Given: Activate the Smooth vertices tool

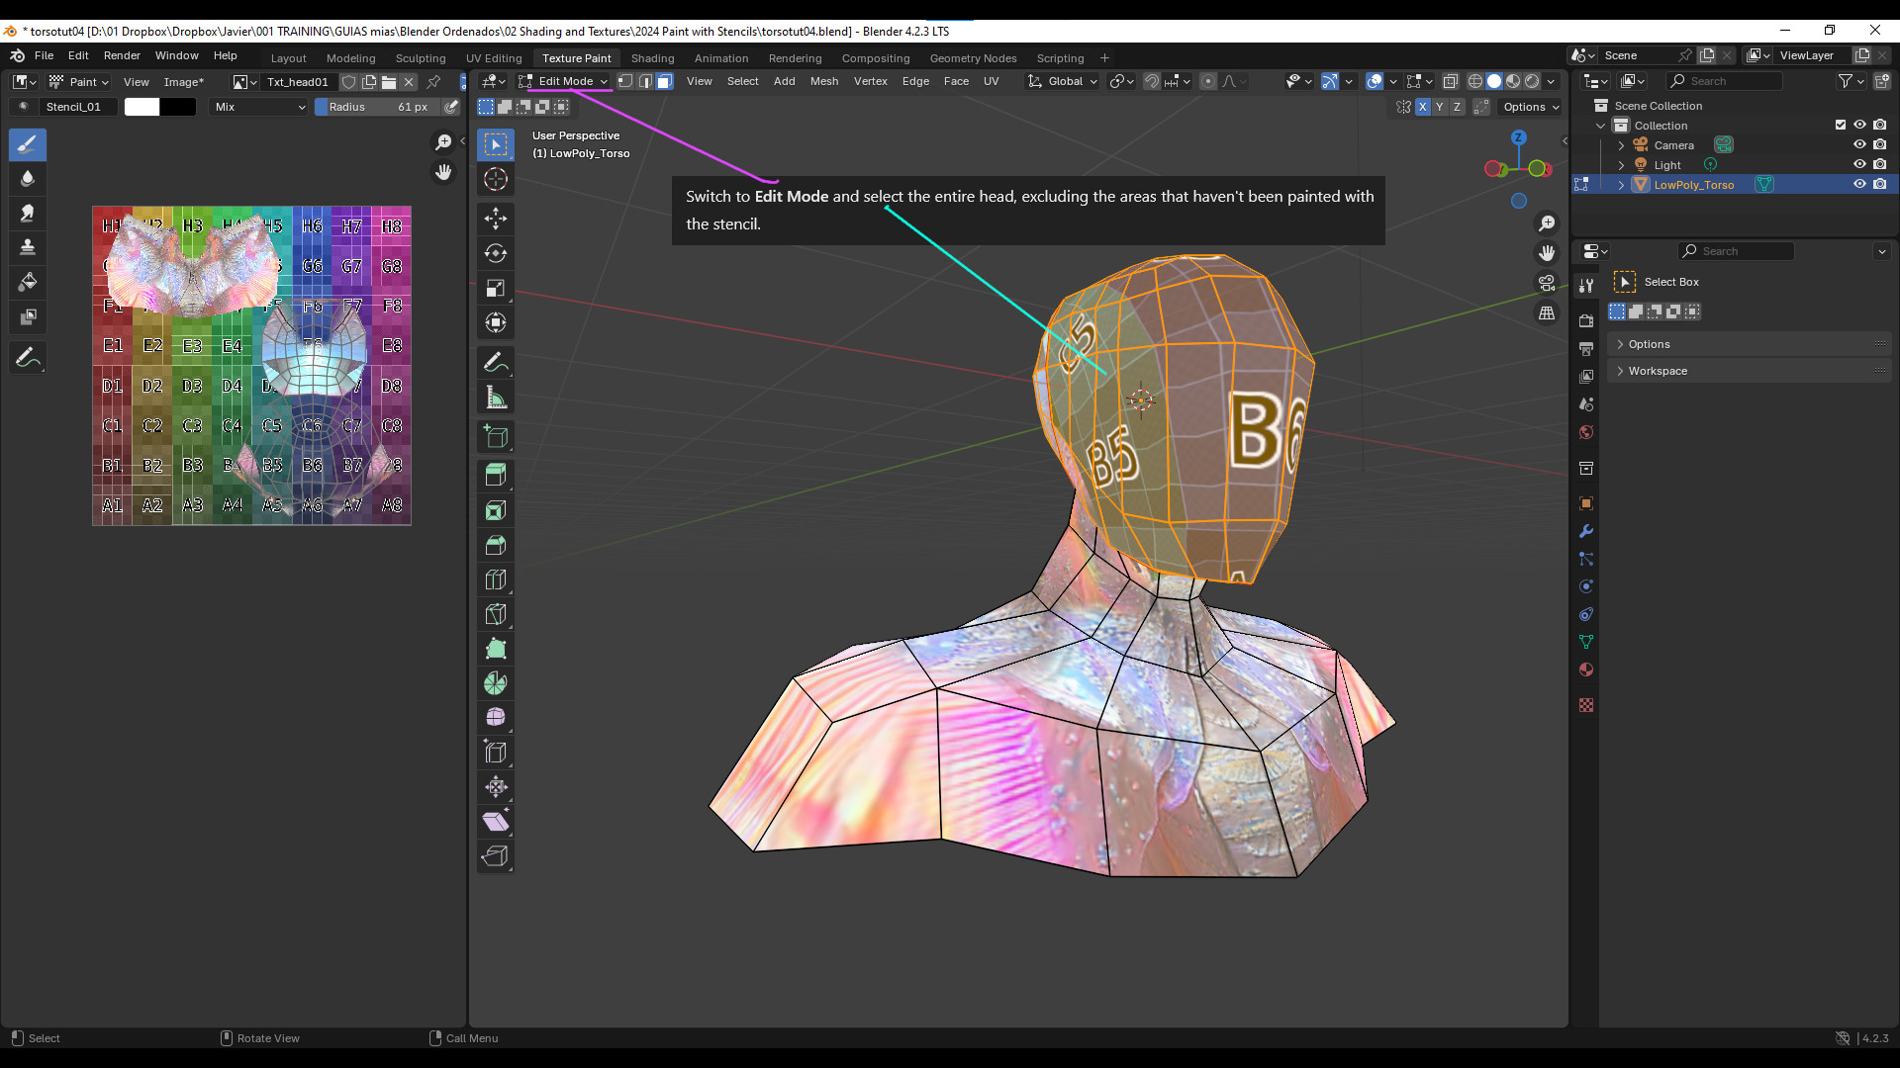Looking at the screenshot, I should tap(496, 718).
